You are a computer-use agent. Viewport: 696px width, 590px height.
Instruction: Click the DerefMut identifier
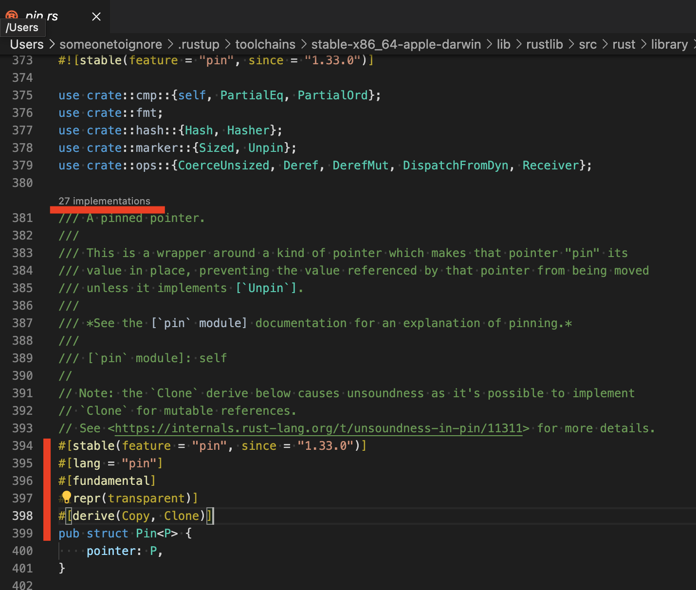pyautogui.click(x=361, y=165)
